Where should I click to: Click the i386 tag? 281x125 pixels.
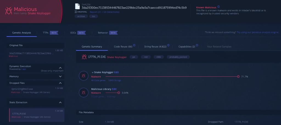point(159,57)
